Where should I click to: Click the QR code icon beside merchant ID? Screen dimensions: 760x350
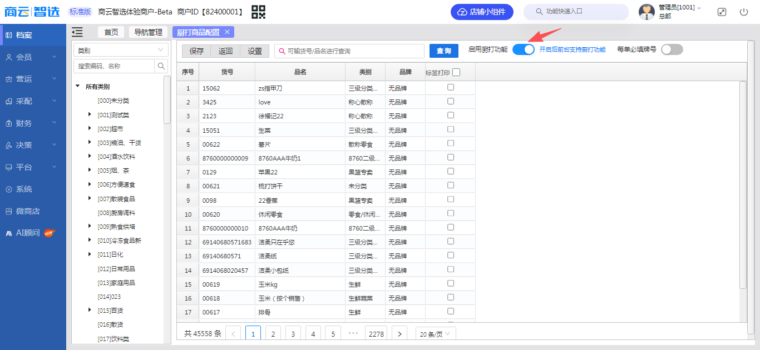click(x=258, y=12)
